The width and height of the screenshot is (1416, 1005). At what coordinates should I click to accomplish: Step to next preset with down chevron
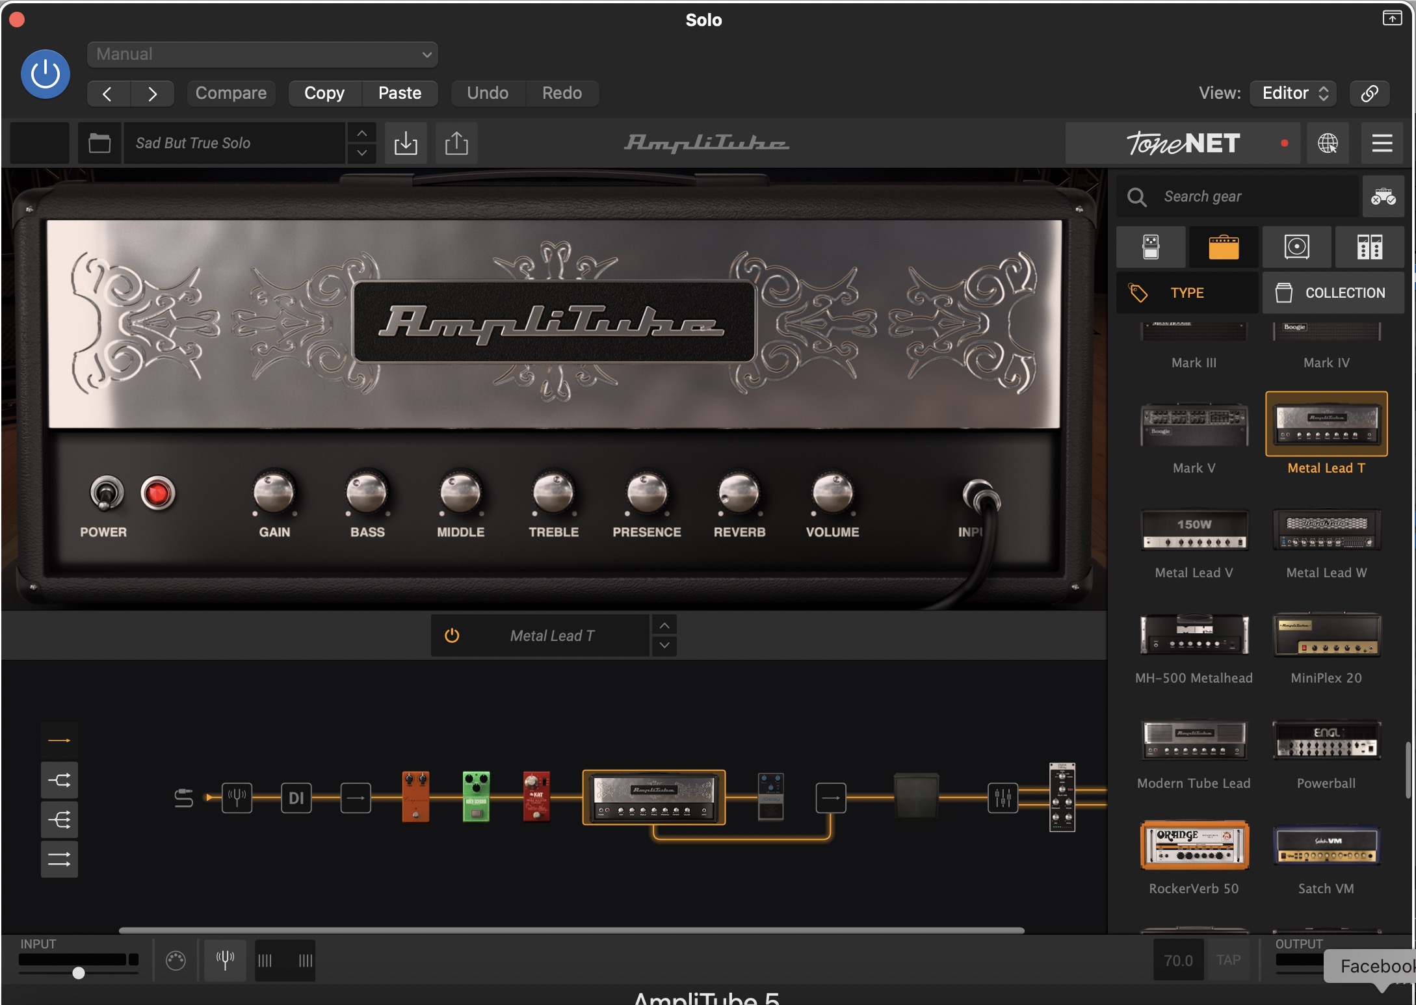362,153
